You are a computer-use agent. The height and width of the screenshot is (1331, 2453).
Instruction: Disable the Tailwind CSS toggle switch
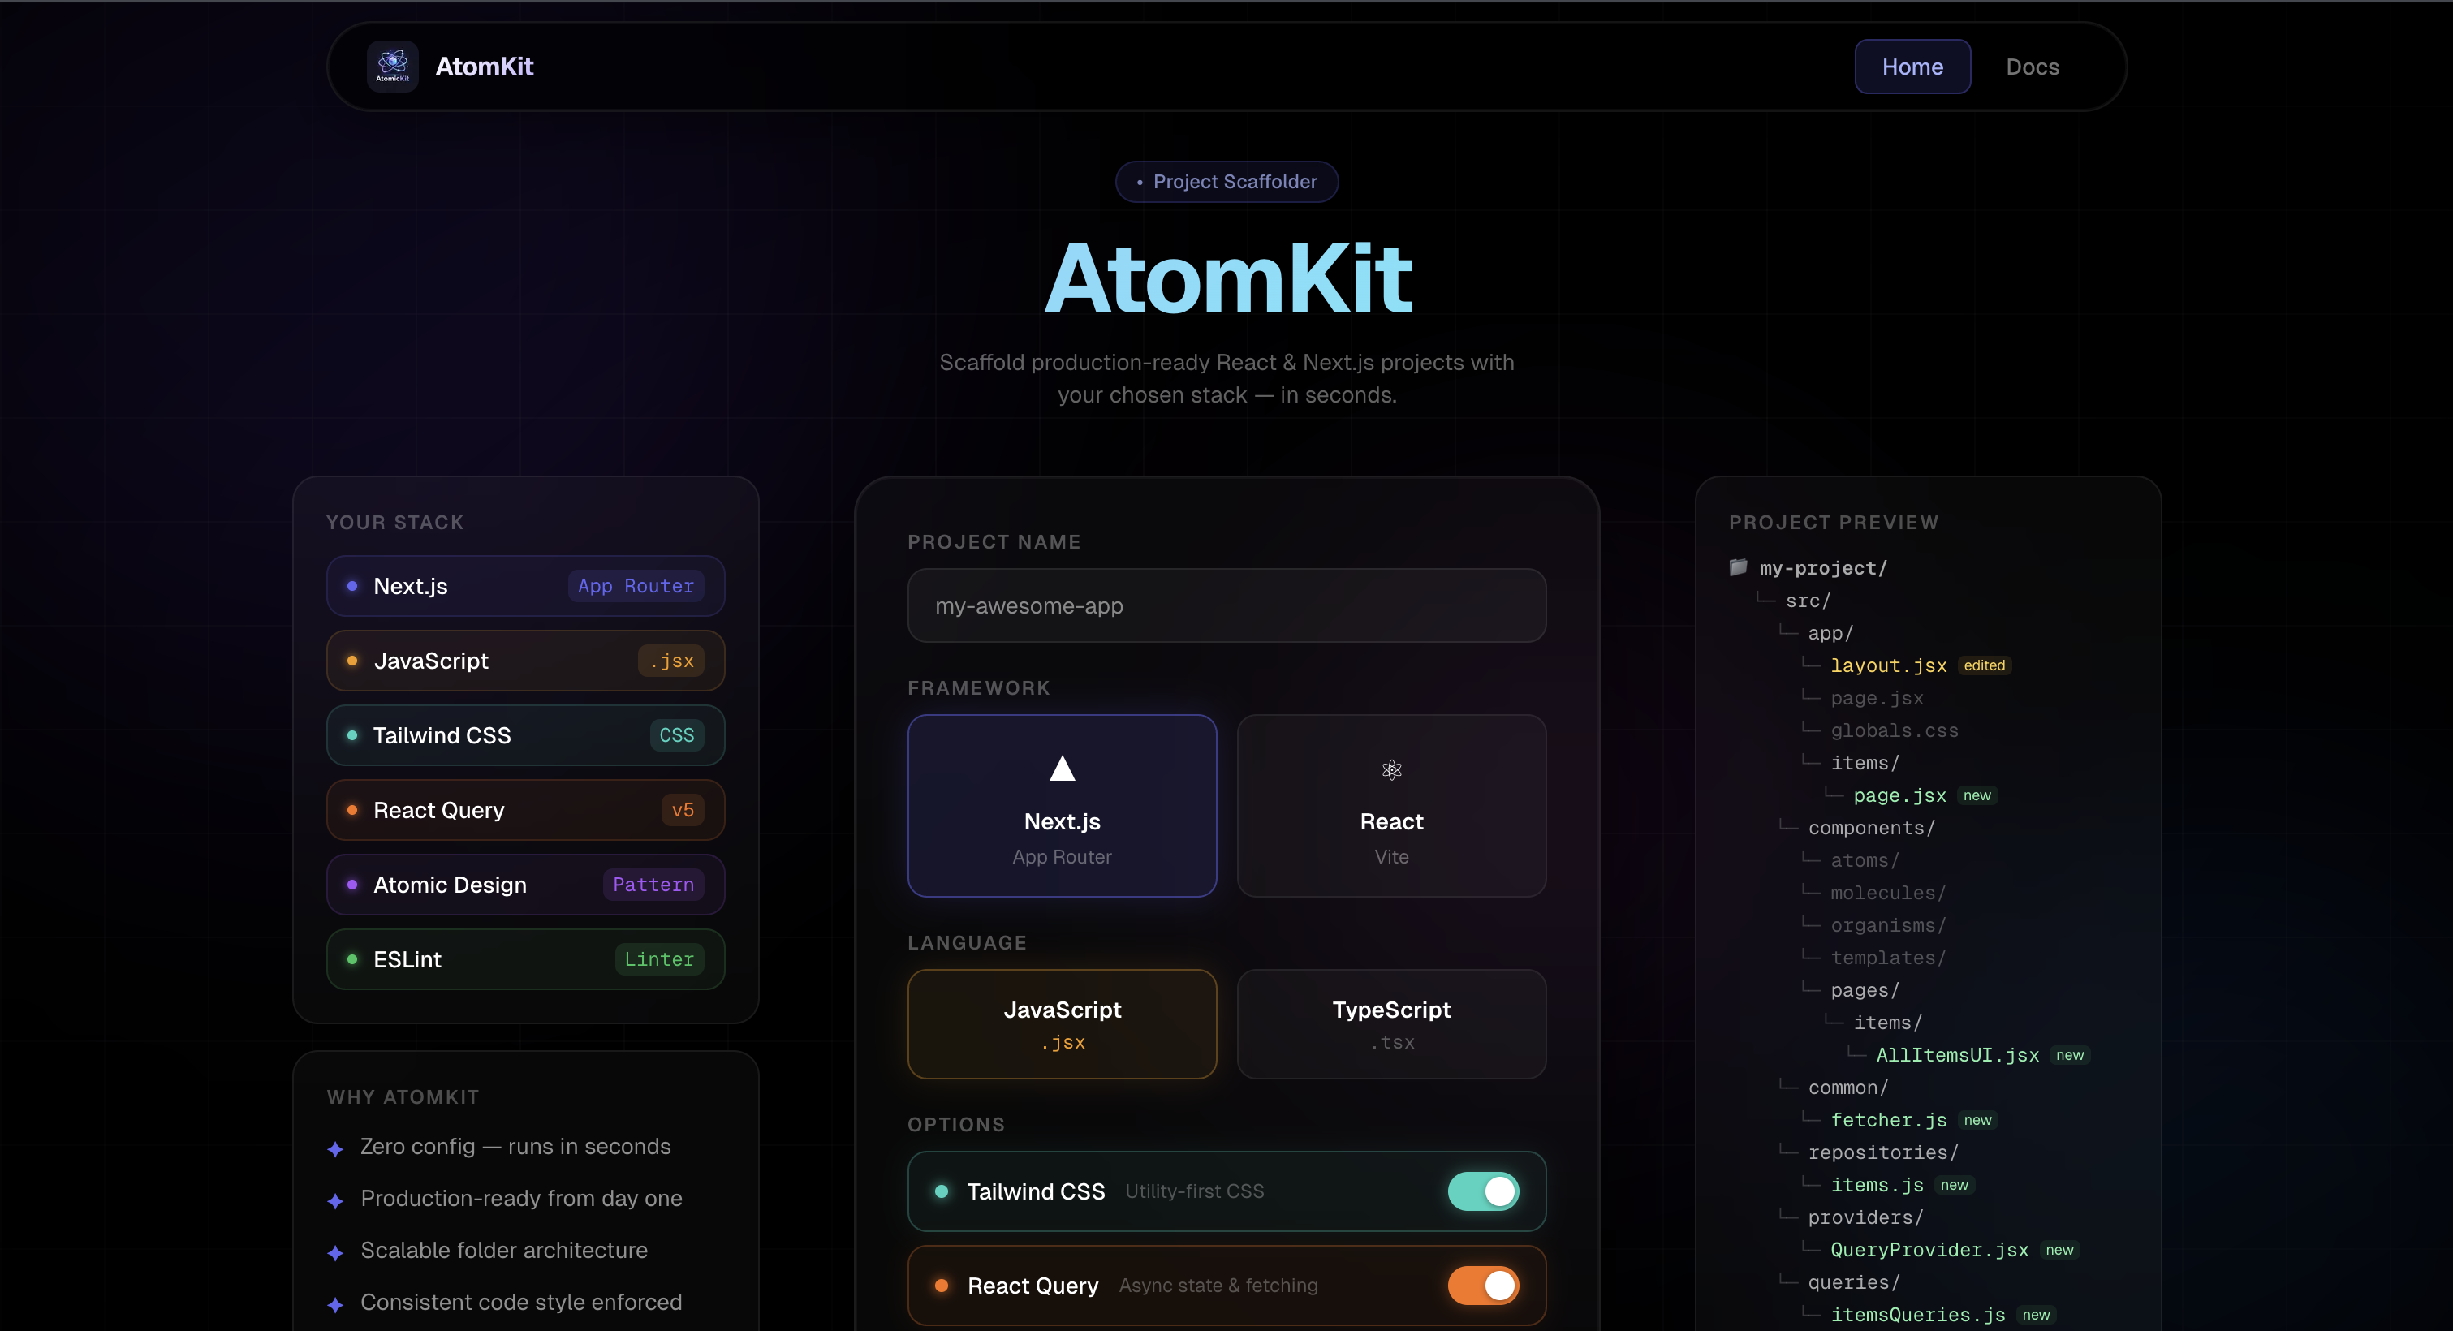(1483, 1191)
